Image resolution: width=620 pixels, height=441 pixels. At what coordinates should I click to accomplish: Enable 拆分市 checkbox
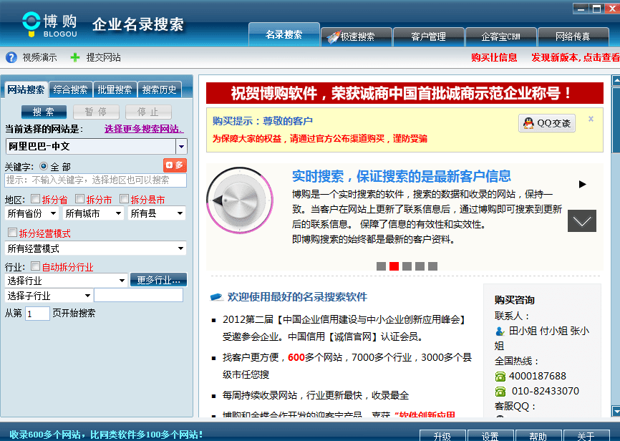point(80,198)
